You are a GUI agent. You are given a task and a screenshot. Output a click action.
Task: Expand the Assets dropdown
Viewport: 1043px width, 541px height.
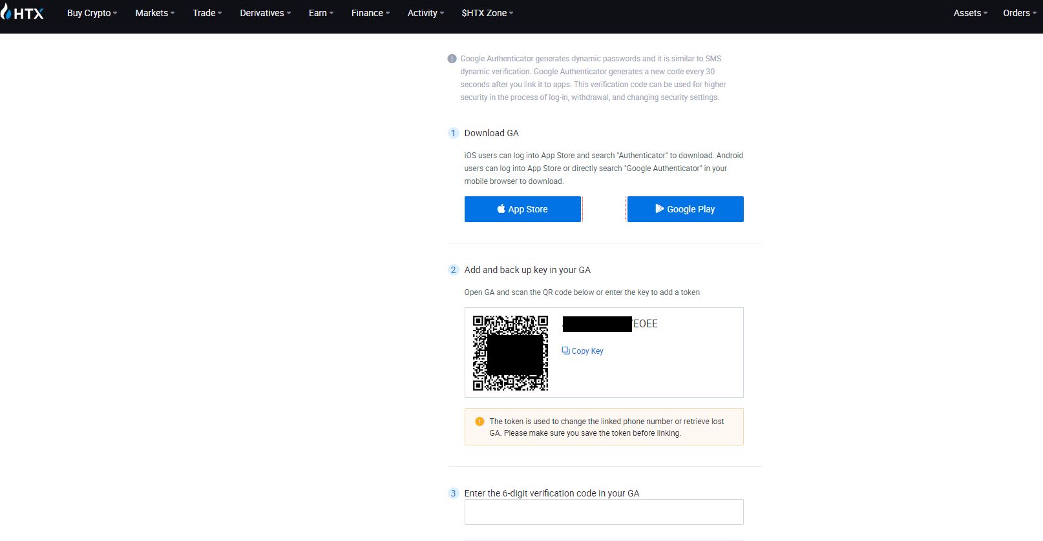click(970, 13)
